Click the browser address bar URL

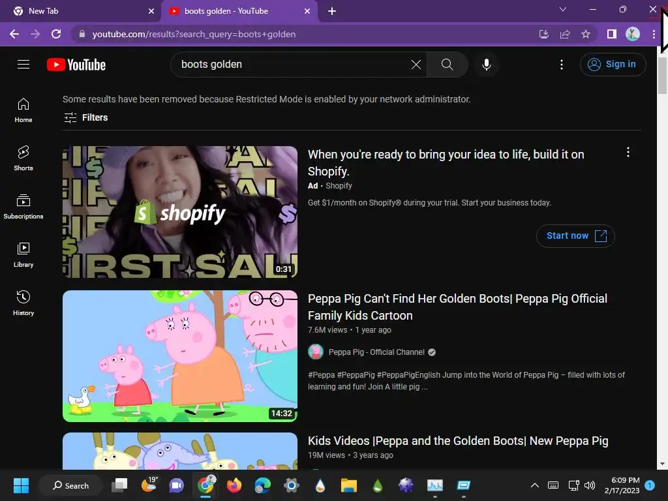tap(194, 34)
